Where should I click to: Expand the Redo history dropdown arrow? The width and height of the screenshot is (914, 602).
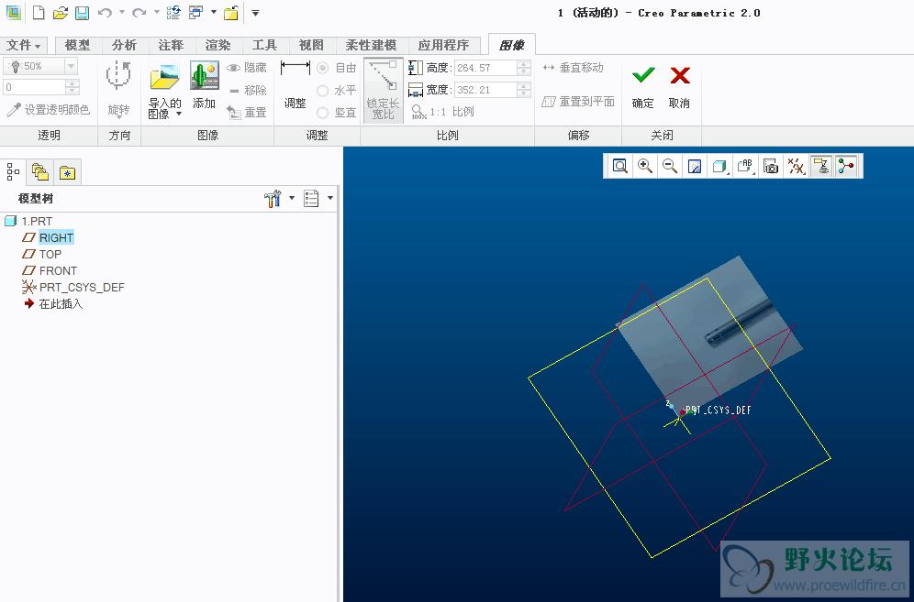(x=156, y=12)
